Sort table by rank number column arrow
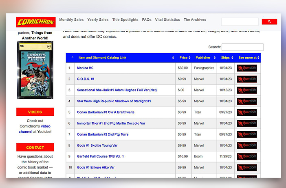The height and width of the screenshot is (188, 286). (72, 57)
